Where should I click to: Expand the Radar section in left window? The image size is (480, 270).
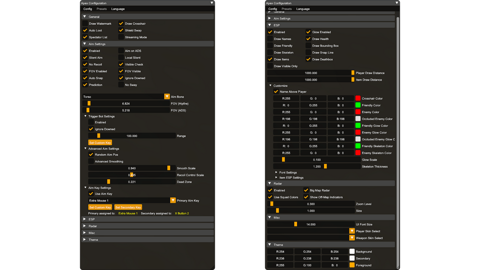coord(148,226)
